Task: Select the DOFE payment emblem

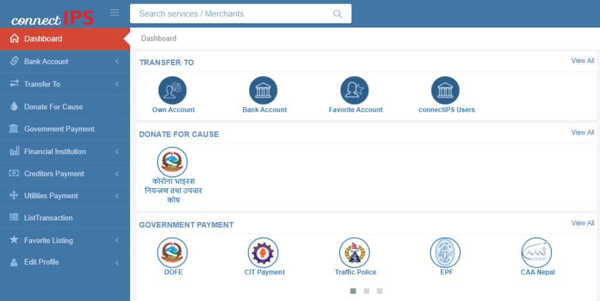Action: [x=173, y=252]
